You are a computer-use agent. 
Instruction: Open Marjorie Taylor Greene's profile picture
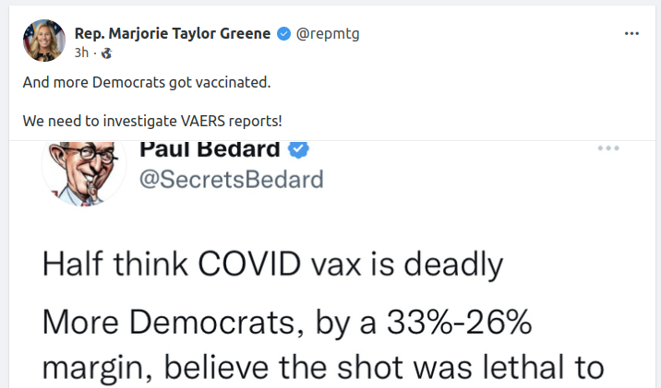click(x=43, y=41)
